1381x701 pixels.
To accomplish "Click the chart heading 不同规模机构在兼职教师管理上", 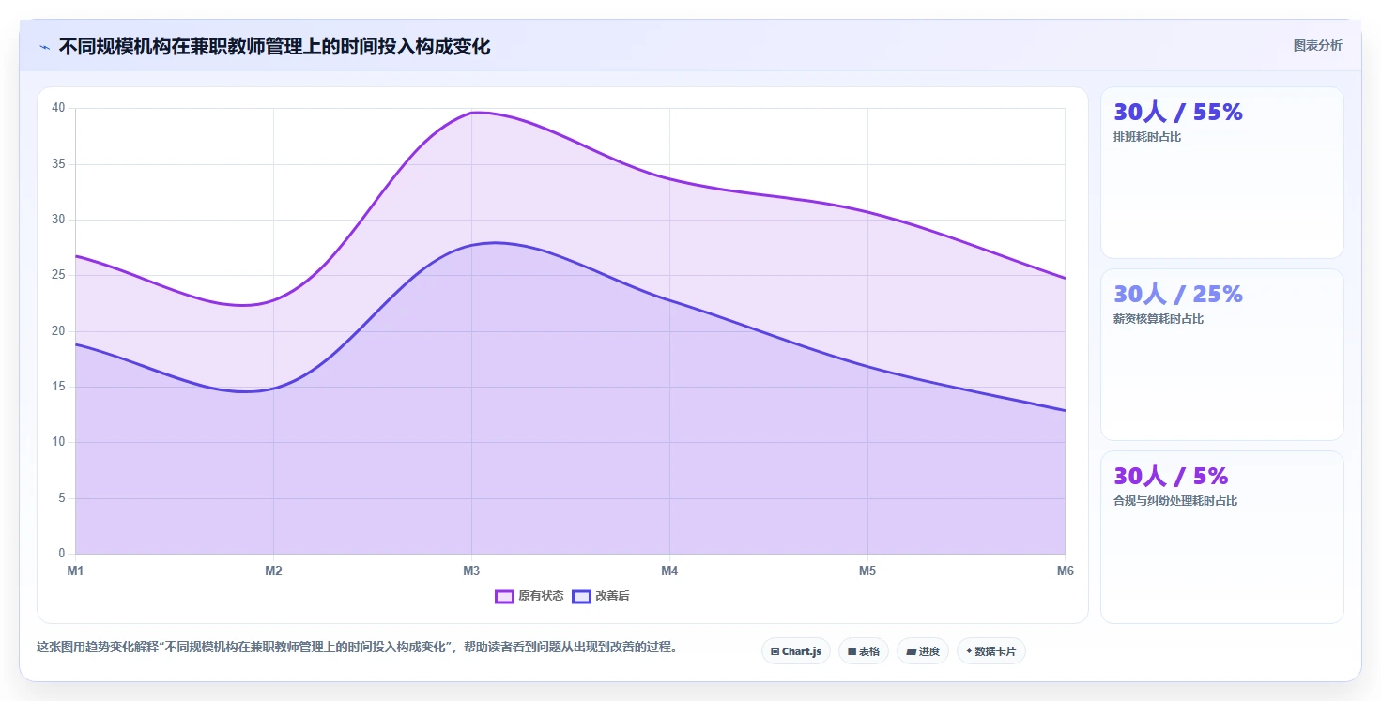I will click(274, 46).
